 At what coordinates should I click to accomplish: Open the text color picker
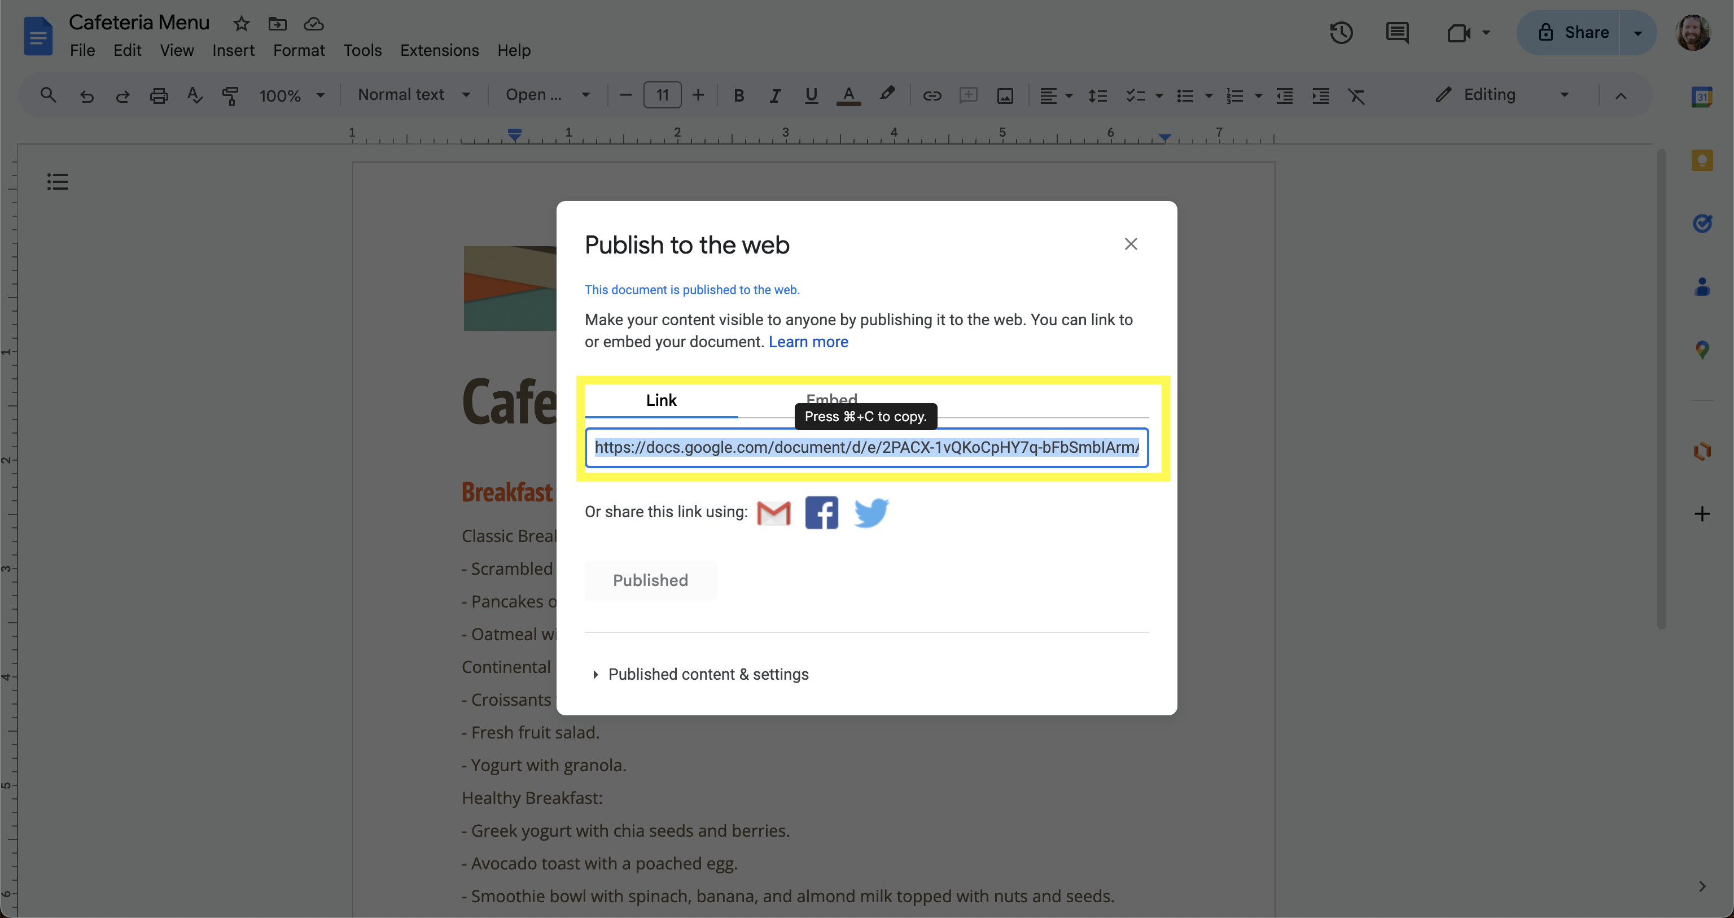[x=849, y=95]
